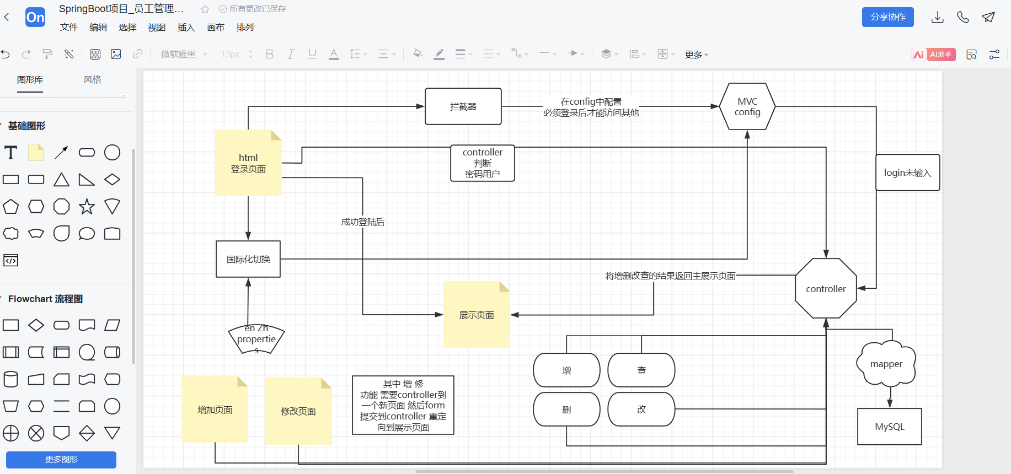Screen dimensions: 1011x474
Task: Open connector type dropdown
Action: [520, 54]
